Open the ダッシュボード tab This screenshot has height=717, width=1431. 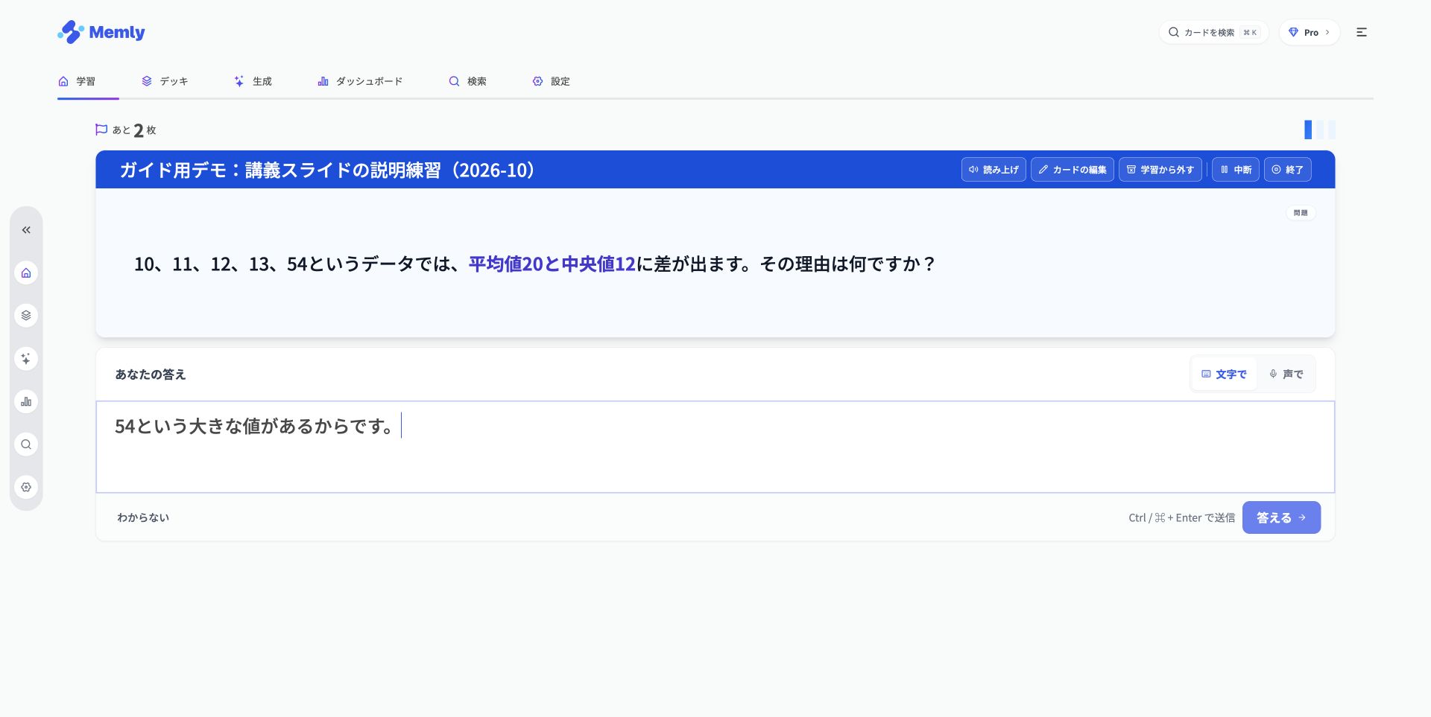[x=360, y=81]
